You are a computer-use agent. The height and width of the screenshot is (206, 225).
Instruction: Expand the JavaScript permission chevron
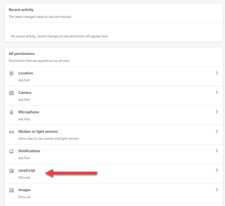[x=217, y=170]
